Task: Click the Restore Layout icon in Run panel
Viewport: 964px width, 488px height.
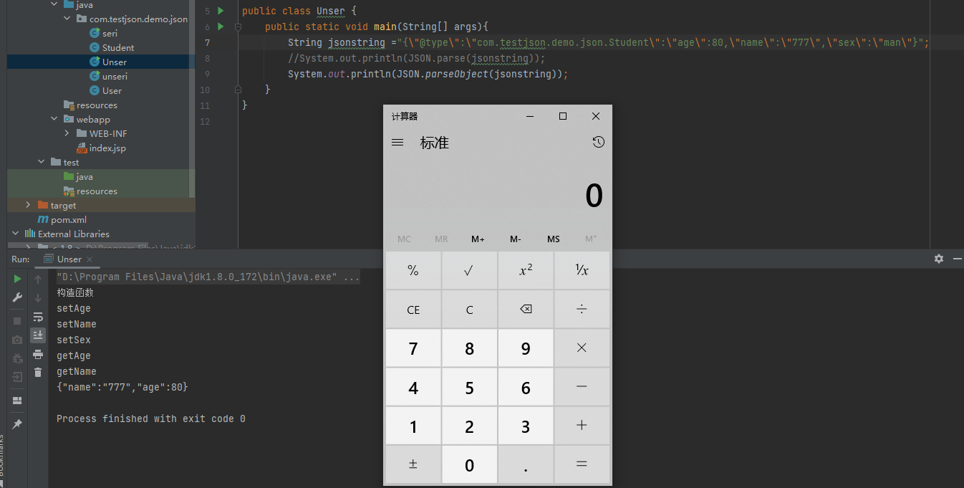Action: click(x=18, y=401)
